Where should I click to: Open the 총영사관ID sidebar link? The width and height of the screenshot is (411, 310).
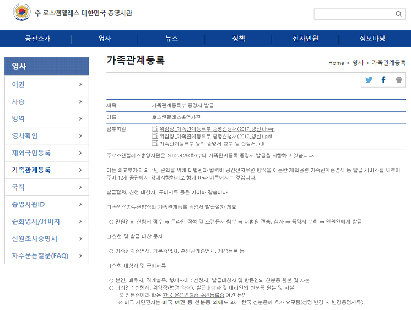[28, 204]
